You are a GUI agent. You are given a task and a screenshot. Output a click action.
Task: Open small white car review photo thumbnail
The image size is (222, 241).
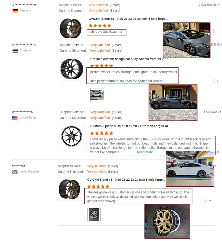(x=97, y=95)
